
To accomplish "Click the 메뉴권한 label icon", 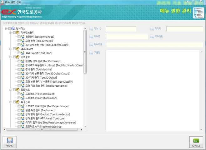I will [152, 36].
